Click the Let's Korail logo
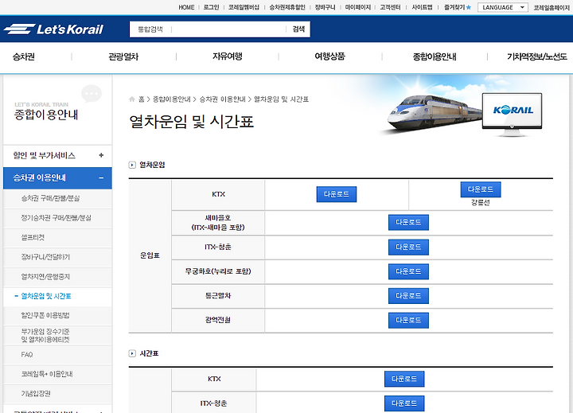The image size is (573, 413). tap(54, 29)
